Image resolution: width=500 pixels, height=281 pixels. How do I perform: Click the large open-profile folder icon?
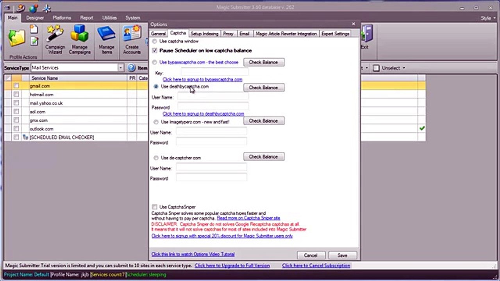(16, 38)
